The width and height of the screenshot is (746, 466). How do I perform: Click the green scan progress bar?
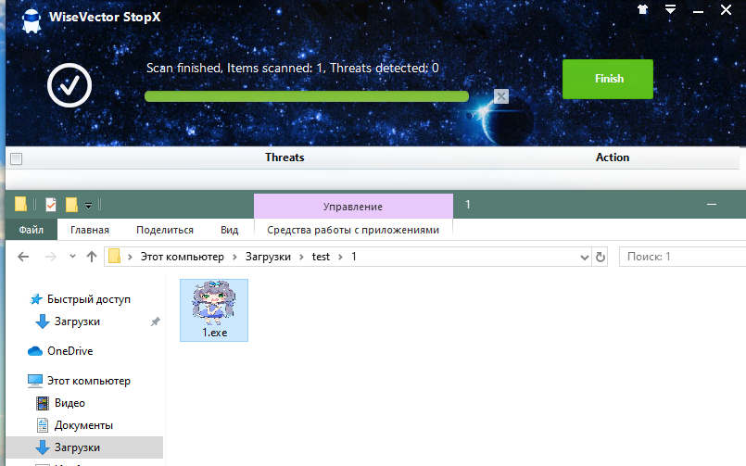click(x=307, y=96)
